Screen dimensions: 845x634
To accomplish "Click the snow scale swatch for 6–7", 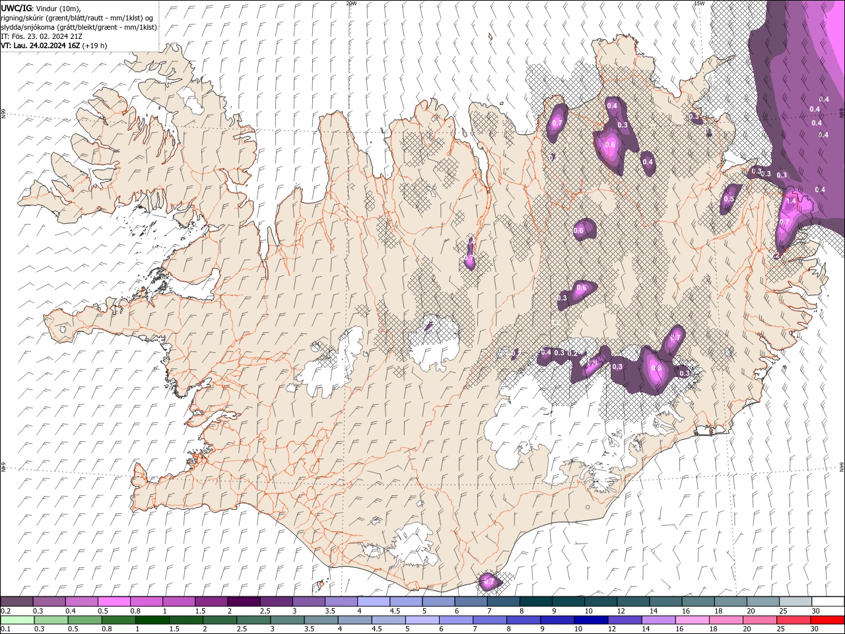I will [471, 602].
